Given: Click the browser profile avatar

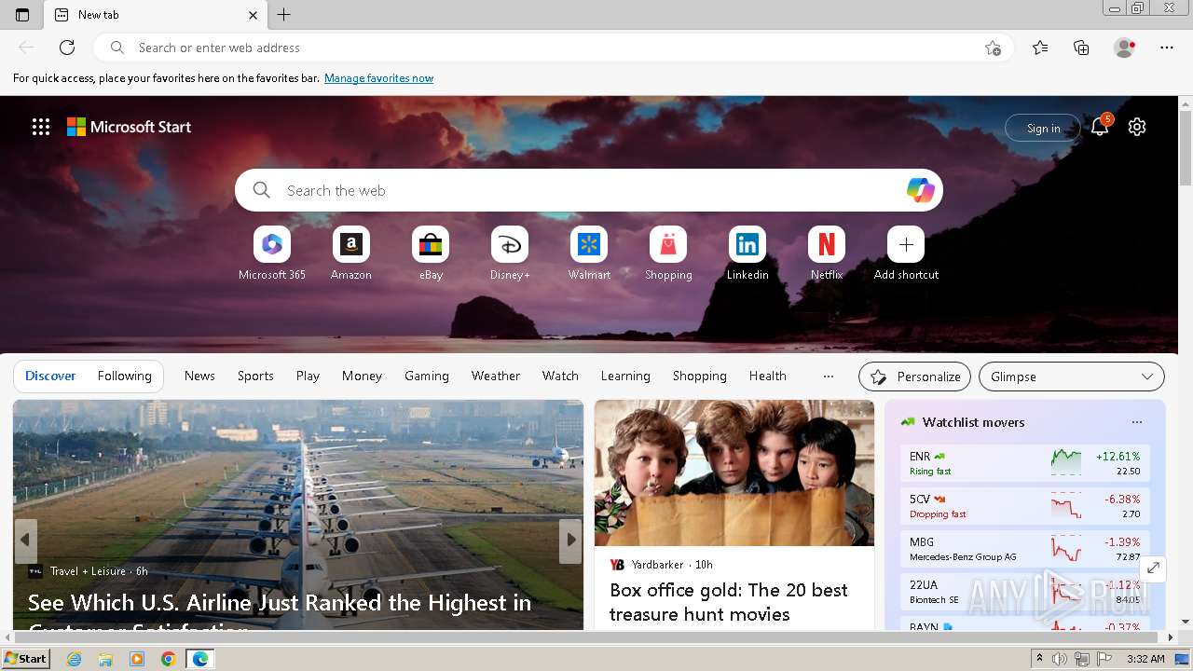Looking at the screenshot, I should click(x=1125, y=48).
